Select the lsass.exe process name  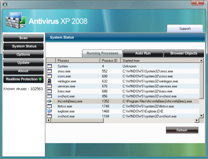(x=64, y=91)
